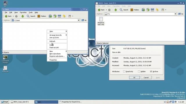Click address field showing C:\test

point(45,20)
